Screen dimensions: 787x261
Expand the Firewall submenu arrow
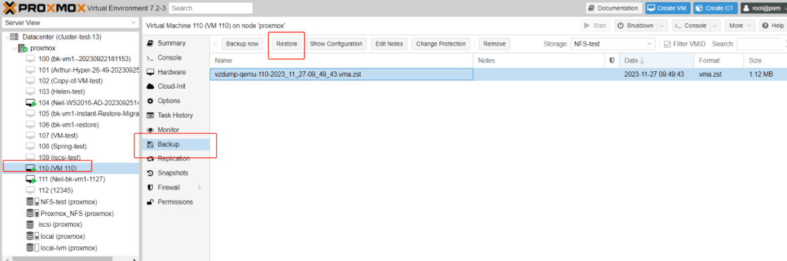pyautogui.click(x=200, y=188)
